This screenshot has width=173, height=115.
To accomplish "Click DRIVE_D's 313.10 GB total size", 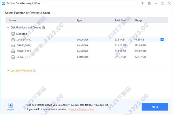I will (x=120, y=45).
